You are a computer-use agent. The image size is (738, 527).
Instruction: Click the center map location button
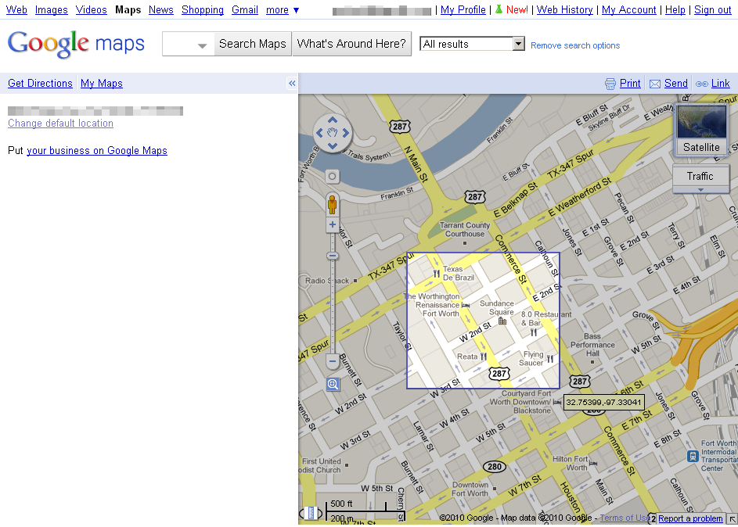click(333, 177)
